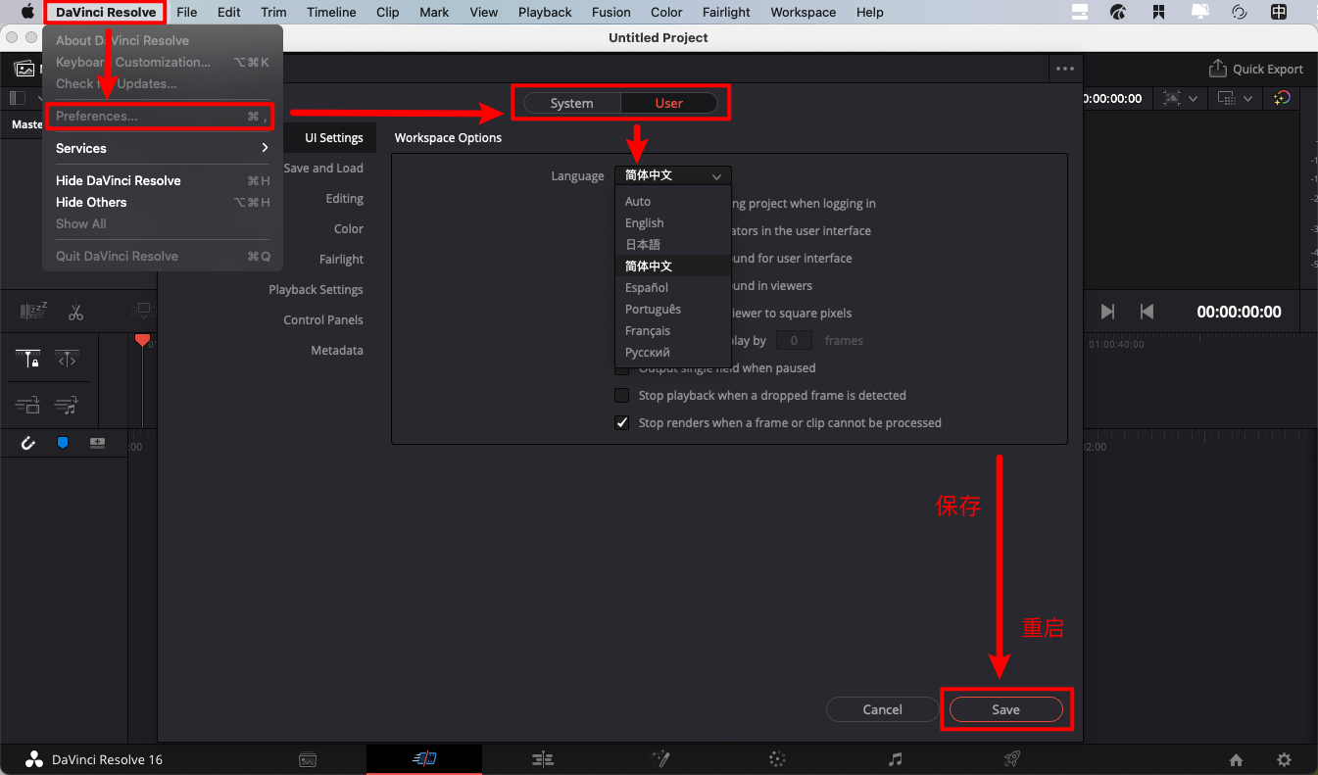Select Color in preferences sidebar
This screenshot has width=1318, height=775.
tap(349, 229)
